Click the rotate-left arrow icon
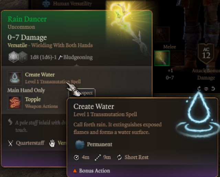The image size is (220, 177). point(199,89)
